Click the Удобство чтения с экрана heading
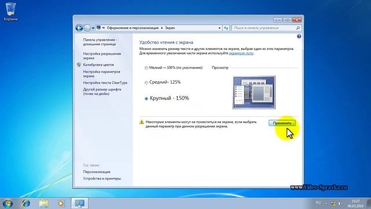The height and width of the screenshot is (209, 371). (x=166, y=42)
